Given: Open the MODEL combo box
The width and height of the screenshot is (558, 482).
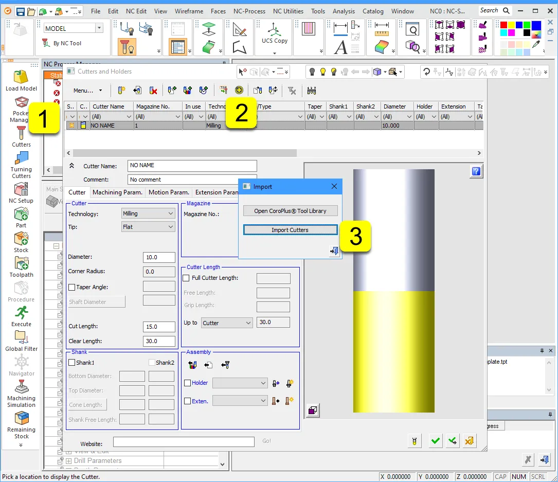Looking at the screenshot, I should coord(74,28).
